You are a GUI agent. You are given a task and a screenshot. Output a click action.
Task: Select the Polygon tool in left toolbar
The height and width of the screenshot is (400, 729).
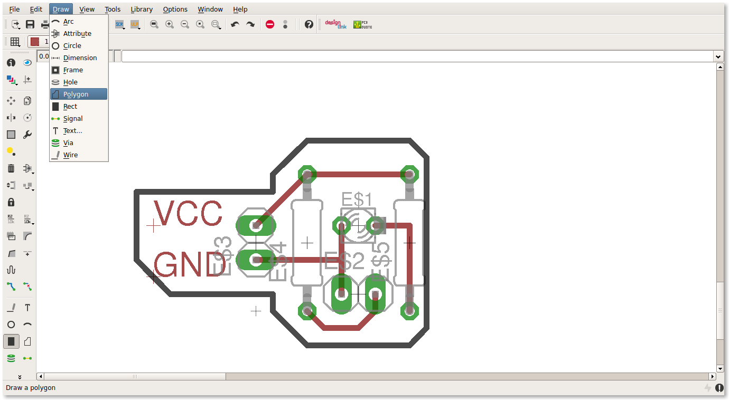point(27,341)
